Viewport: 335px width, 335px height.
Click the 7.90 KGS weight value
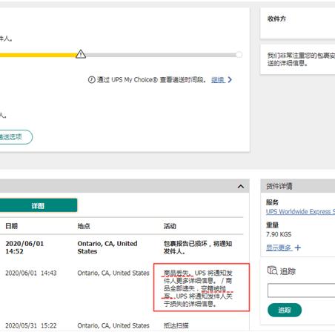279,234
